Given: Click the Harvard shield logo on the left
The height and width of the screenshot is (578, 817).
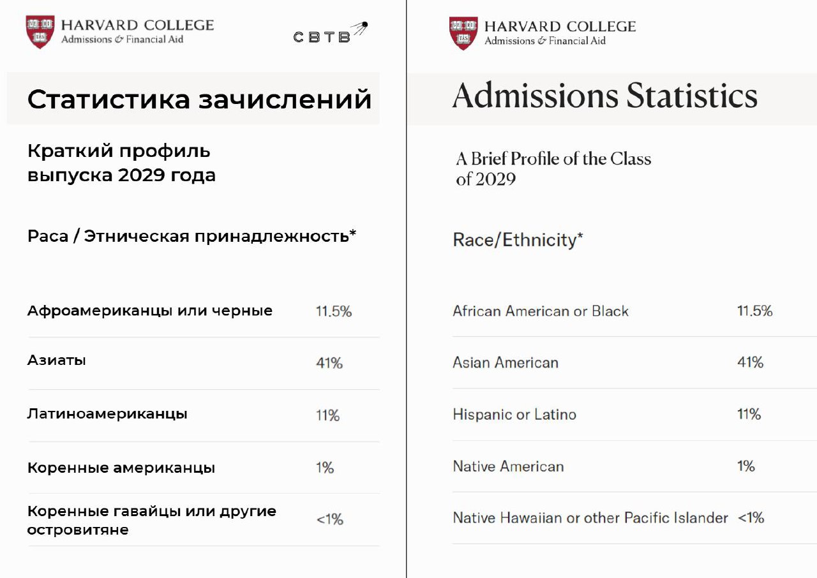Looking at the screenshot, I should tap(40, 31).
